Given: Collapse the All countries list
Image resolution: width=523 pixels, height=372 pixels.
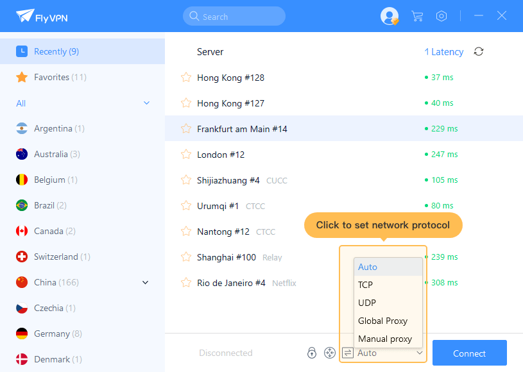Looking at the screenshot, I should click(x=146, y=103).
